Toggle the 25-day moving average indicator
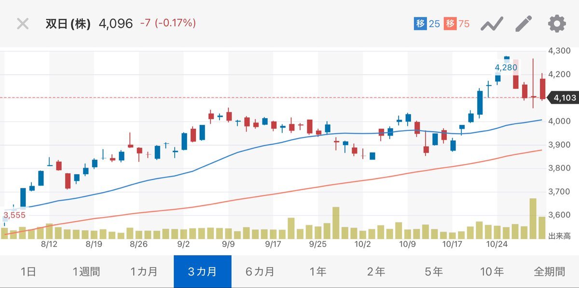Viewport: 579px width, 288px height. point(427,24)
